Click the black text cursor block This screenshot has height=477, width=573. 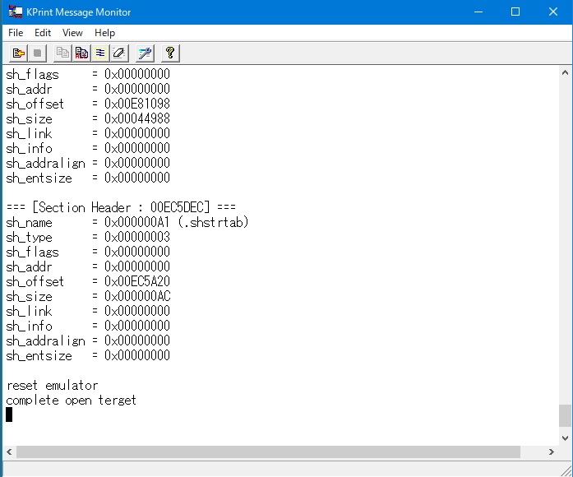(x=9, y=414)
